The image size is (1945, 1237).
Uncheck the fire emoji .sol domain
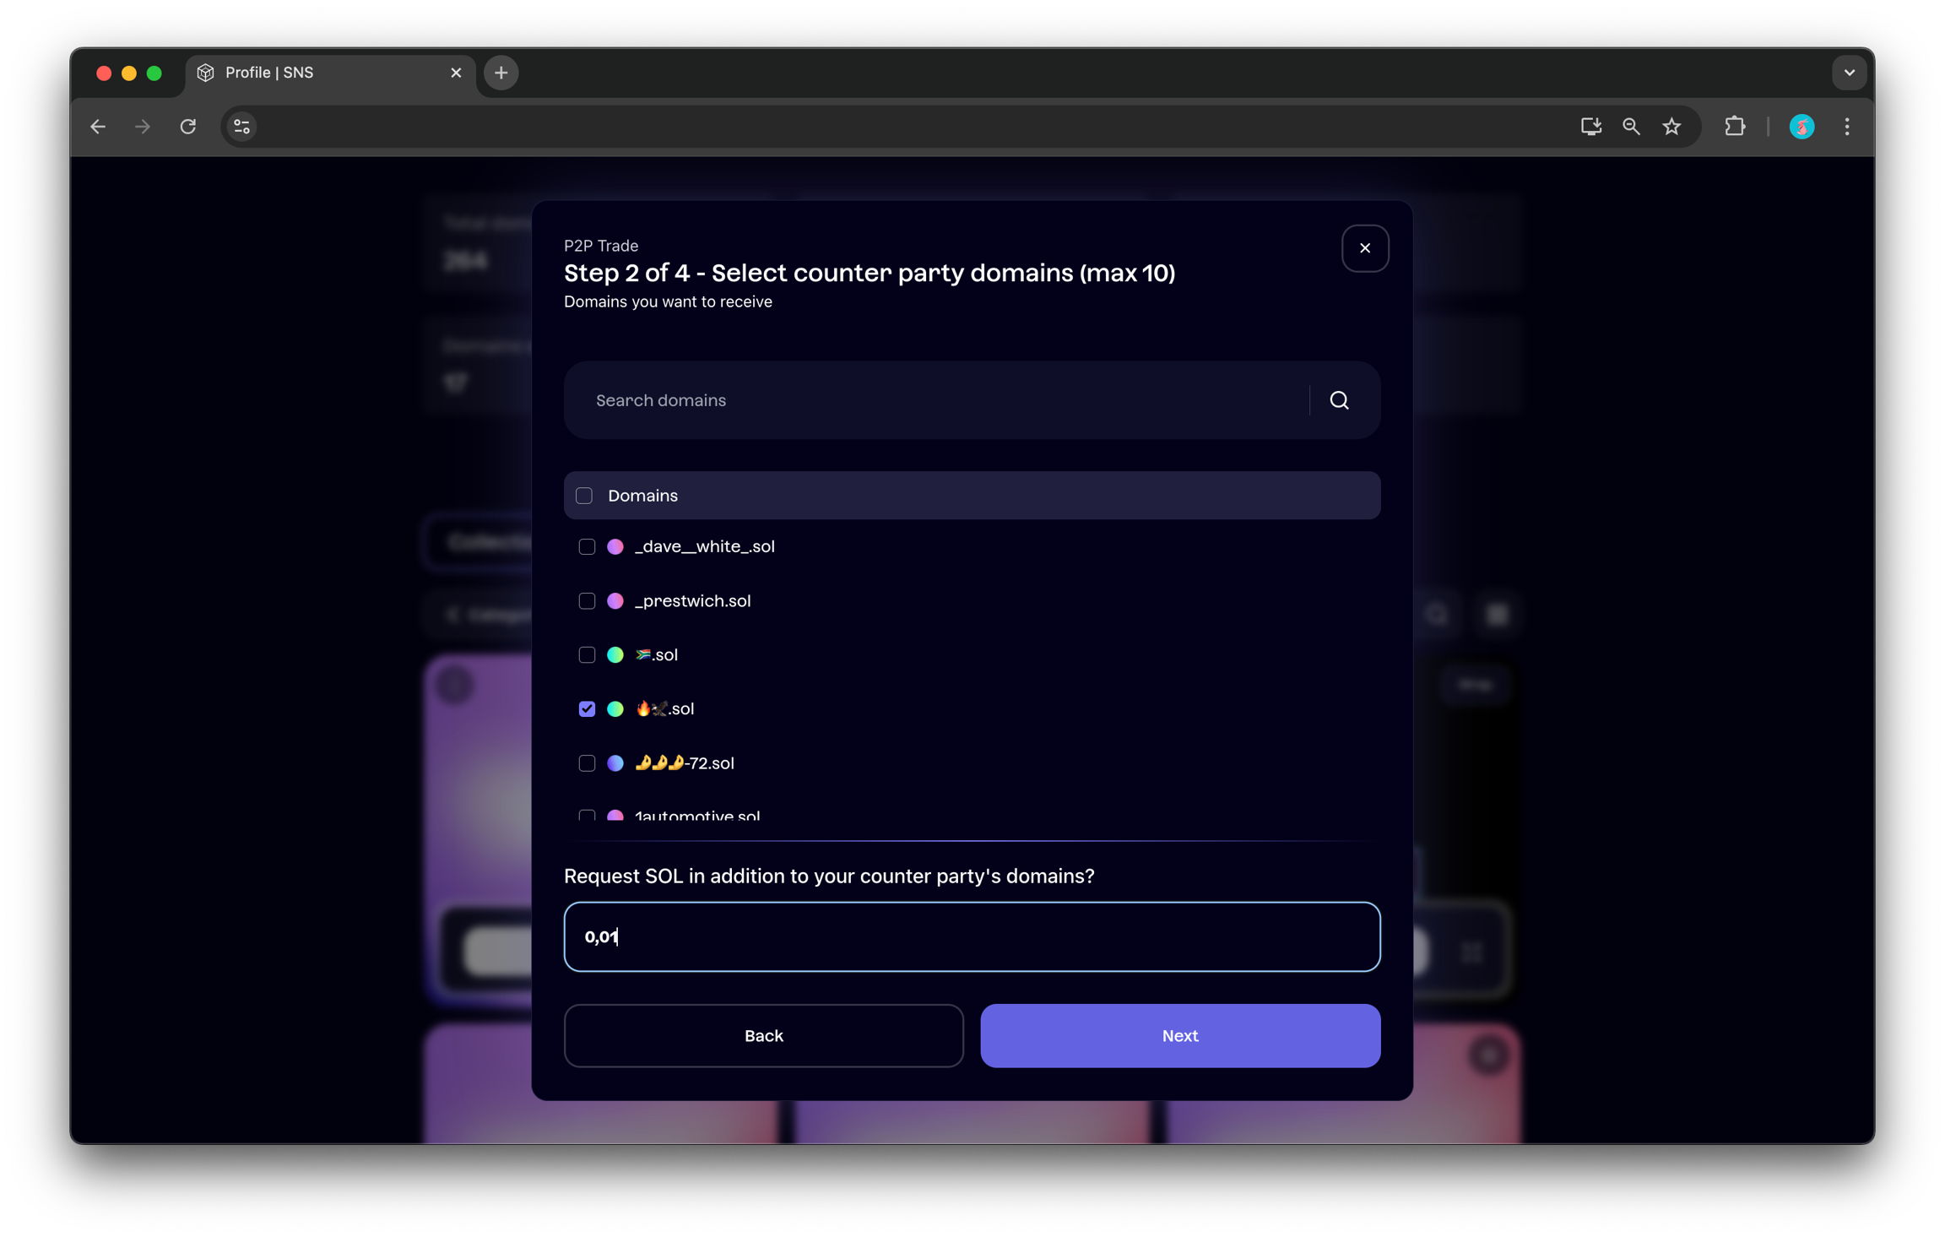pyautogui.click(x=587, y=709)
